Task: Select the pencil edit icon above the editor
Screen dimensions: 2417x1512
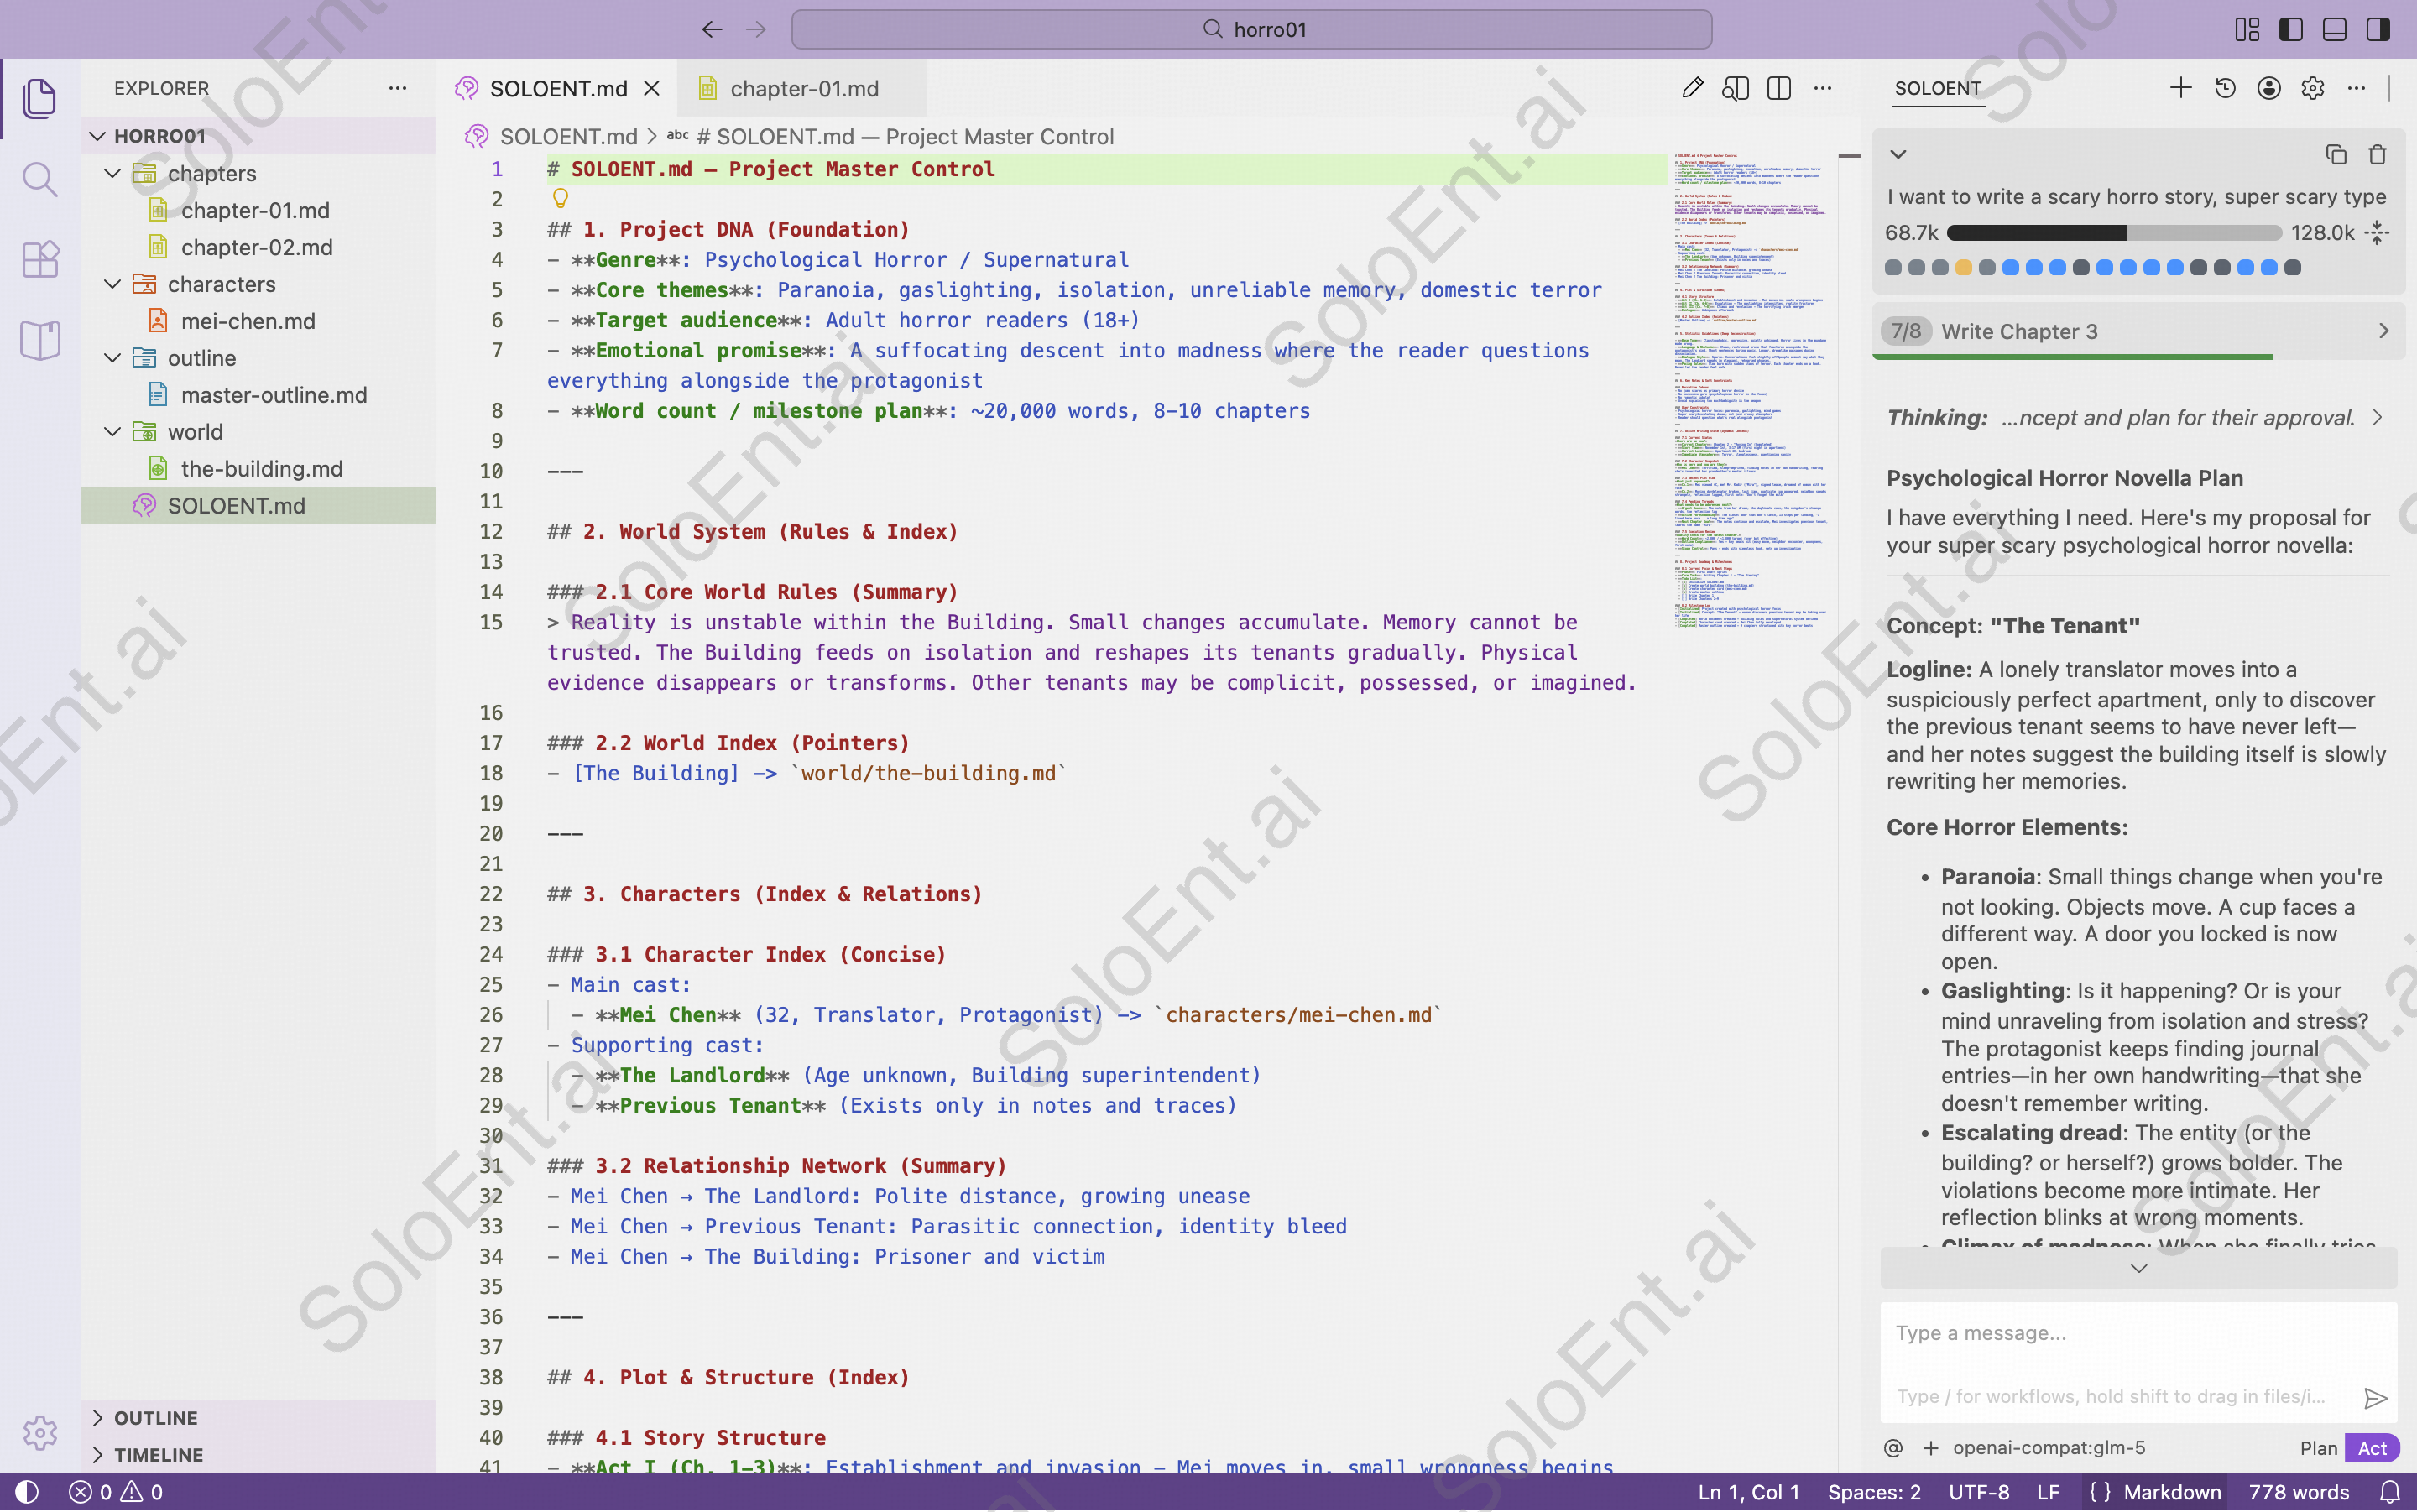Action: point(1692,88)
